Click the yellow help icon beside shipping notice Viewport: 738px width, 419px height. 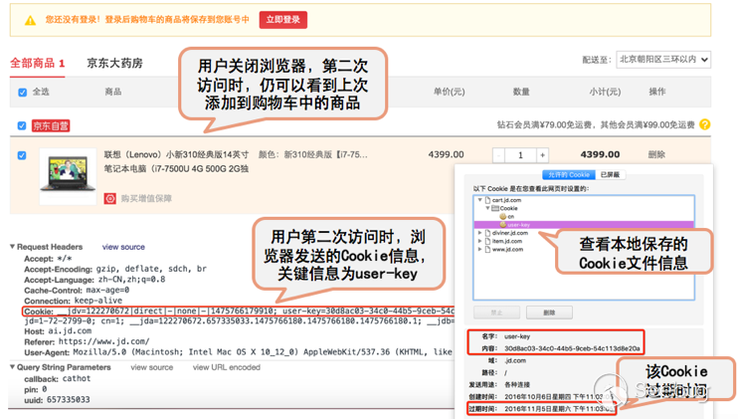[x=705, y=125]
